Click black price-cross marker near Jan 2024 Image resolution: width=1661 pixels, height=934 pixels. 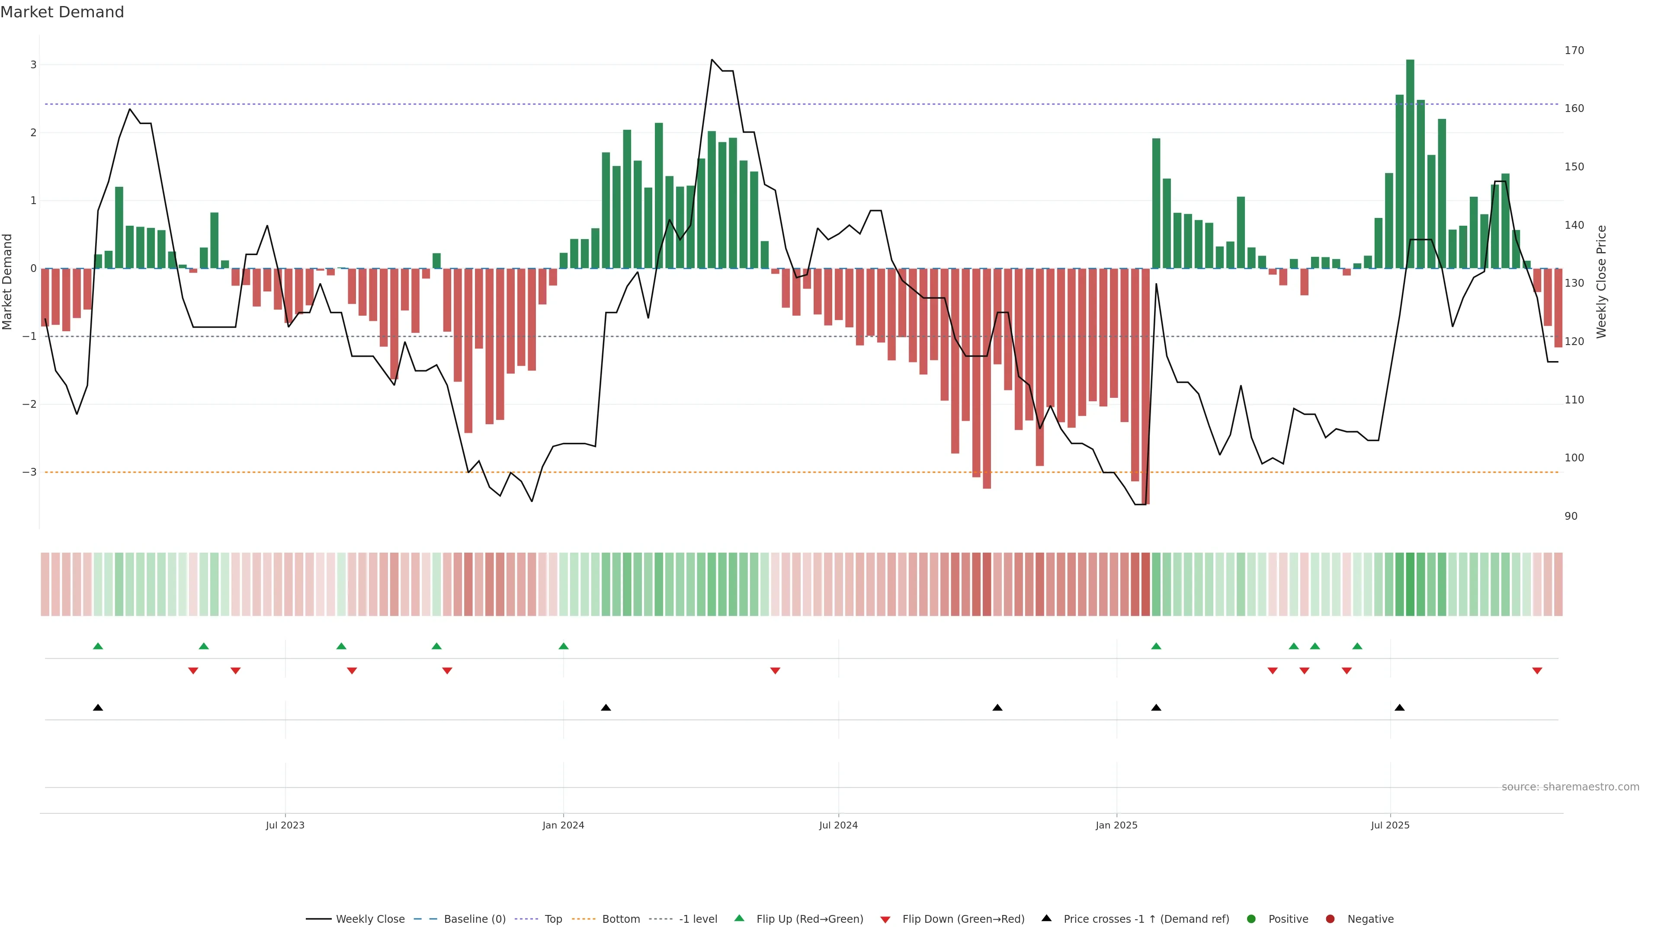(x=606, y=708)
